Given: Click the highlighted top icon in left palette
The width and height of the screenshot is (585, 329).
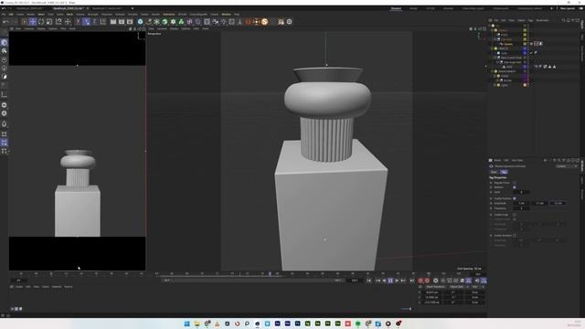Looking at the screenshot, I should 4,43.
